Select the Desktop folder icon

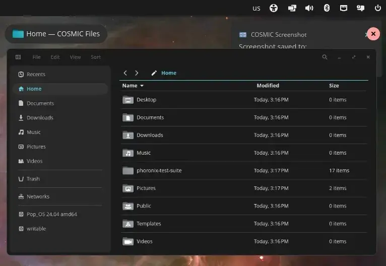coord(128,100)
